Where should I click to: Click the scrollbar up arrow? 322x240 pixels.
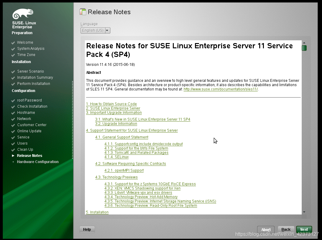tap(304, 43)
